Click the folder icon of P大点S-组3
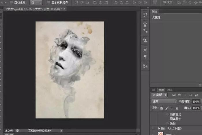This screenshot has height=135, width=202. [x=163, y=128]
